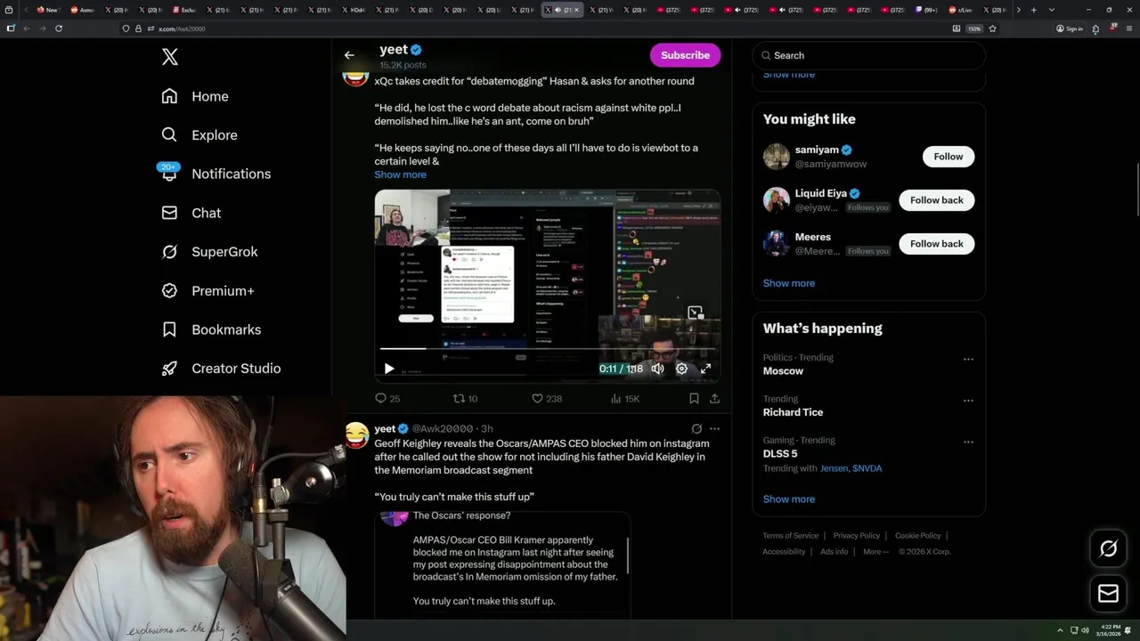Open the system tray hidden icons chevron

click(1060, 630)
